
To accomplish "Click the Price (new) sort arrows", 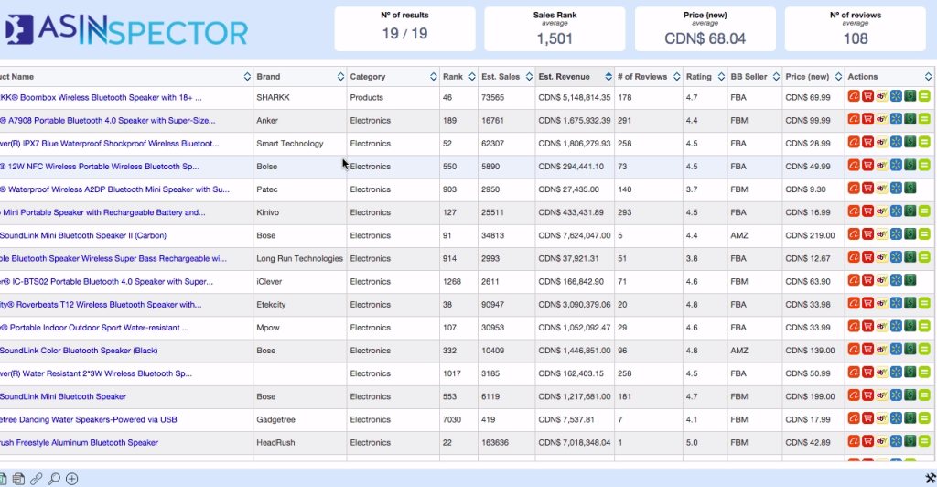I will (x=838, y=77).
